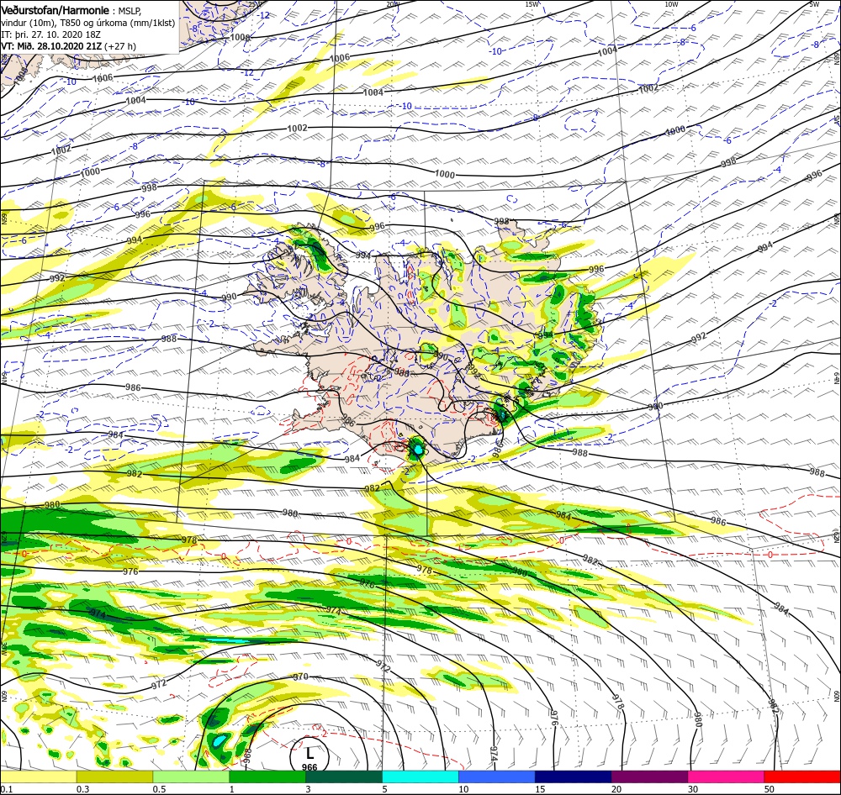The height and width of the screenshot is (795, 841).
Task: Select the dark green 3–5 mm legend swatch
Action: [344, 777]
